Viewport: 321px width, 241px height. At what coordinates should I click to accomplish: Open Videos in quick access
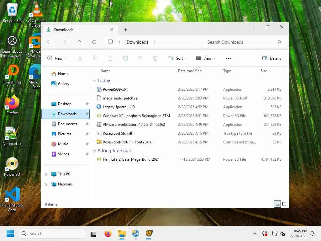click(66, 154)
